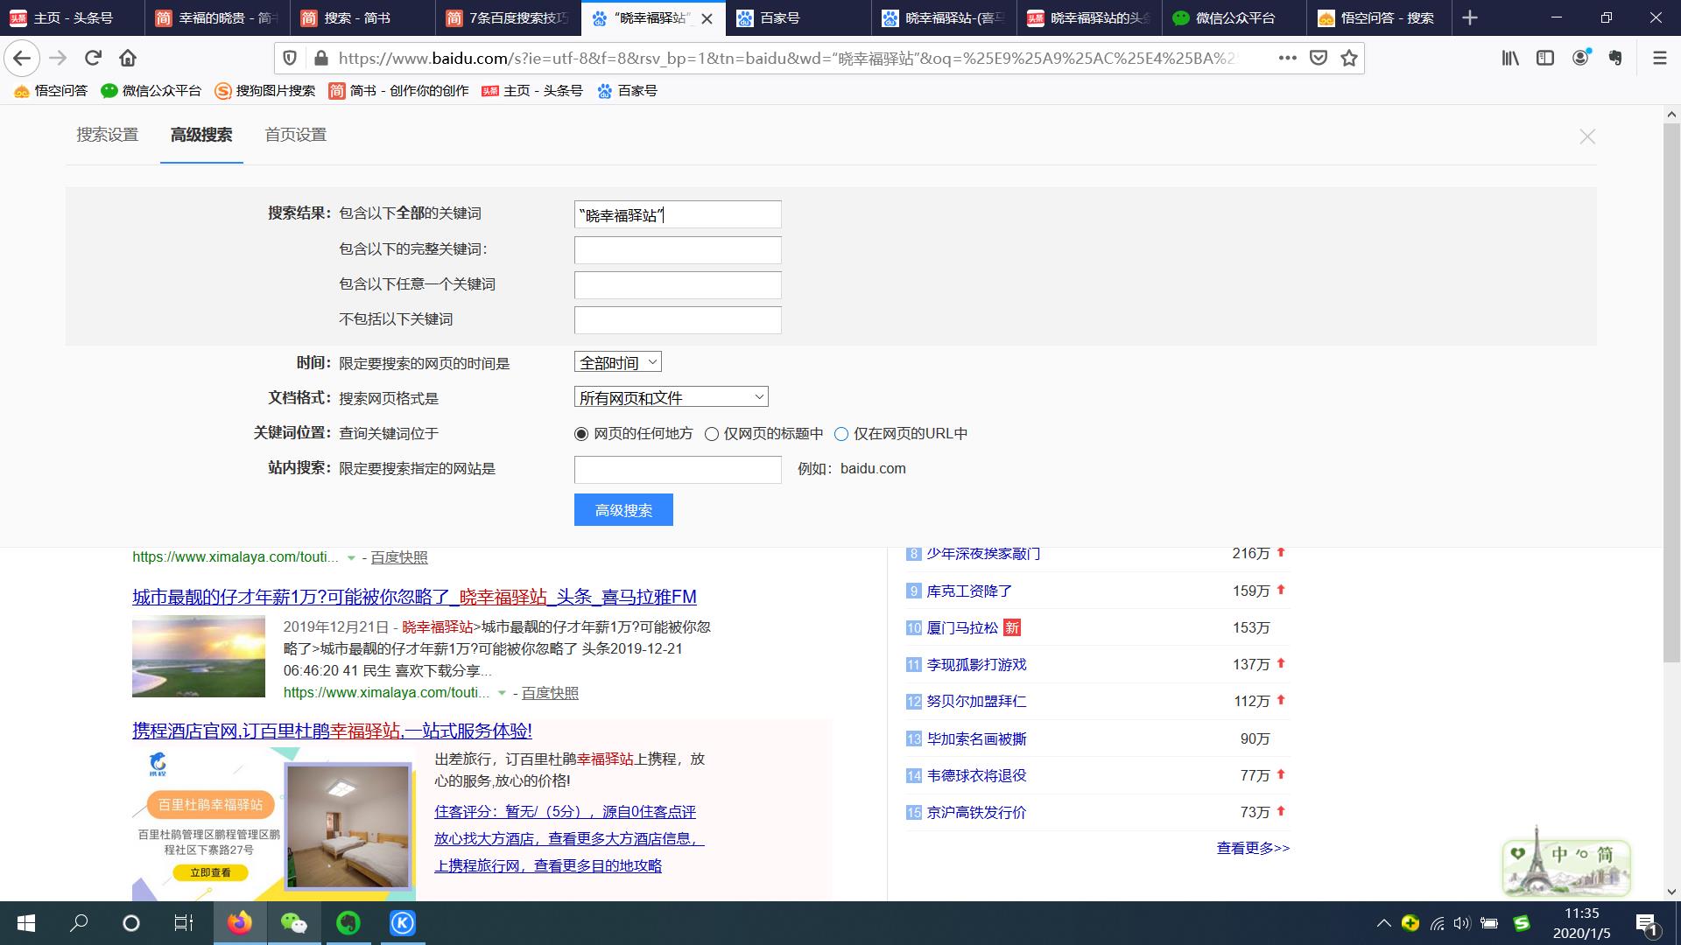1681x945 pixels.
Task: Switch to 7条百度搜索技巧 browser tab
Action: (x=508, y=18)
